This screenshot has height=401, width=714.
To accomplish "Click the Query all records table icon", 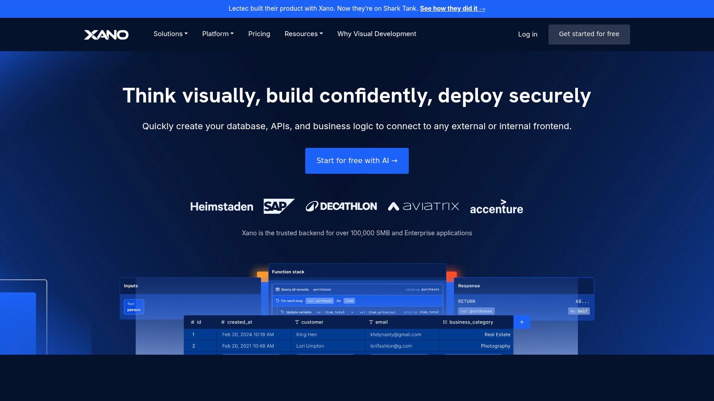I will [x=278, y=290].
